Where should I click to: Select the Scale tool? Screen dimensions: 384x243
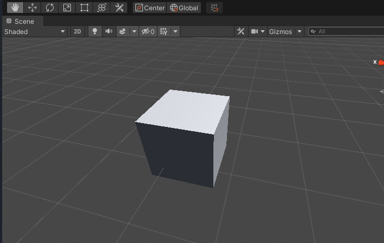67,8
